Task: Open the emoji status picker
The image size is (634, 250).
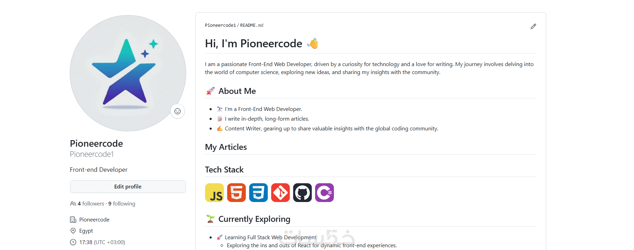Action: pos(178,111)
